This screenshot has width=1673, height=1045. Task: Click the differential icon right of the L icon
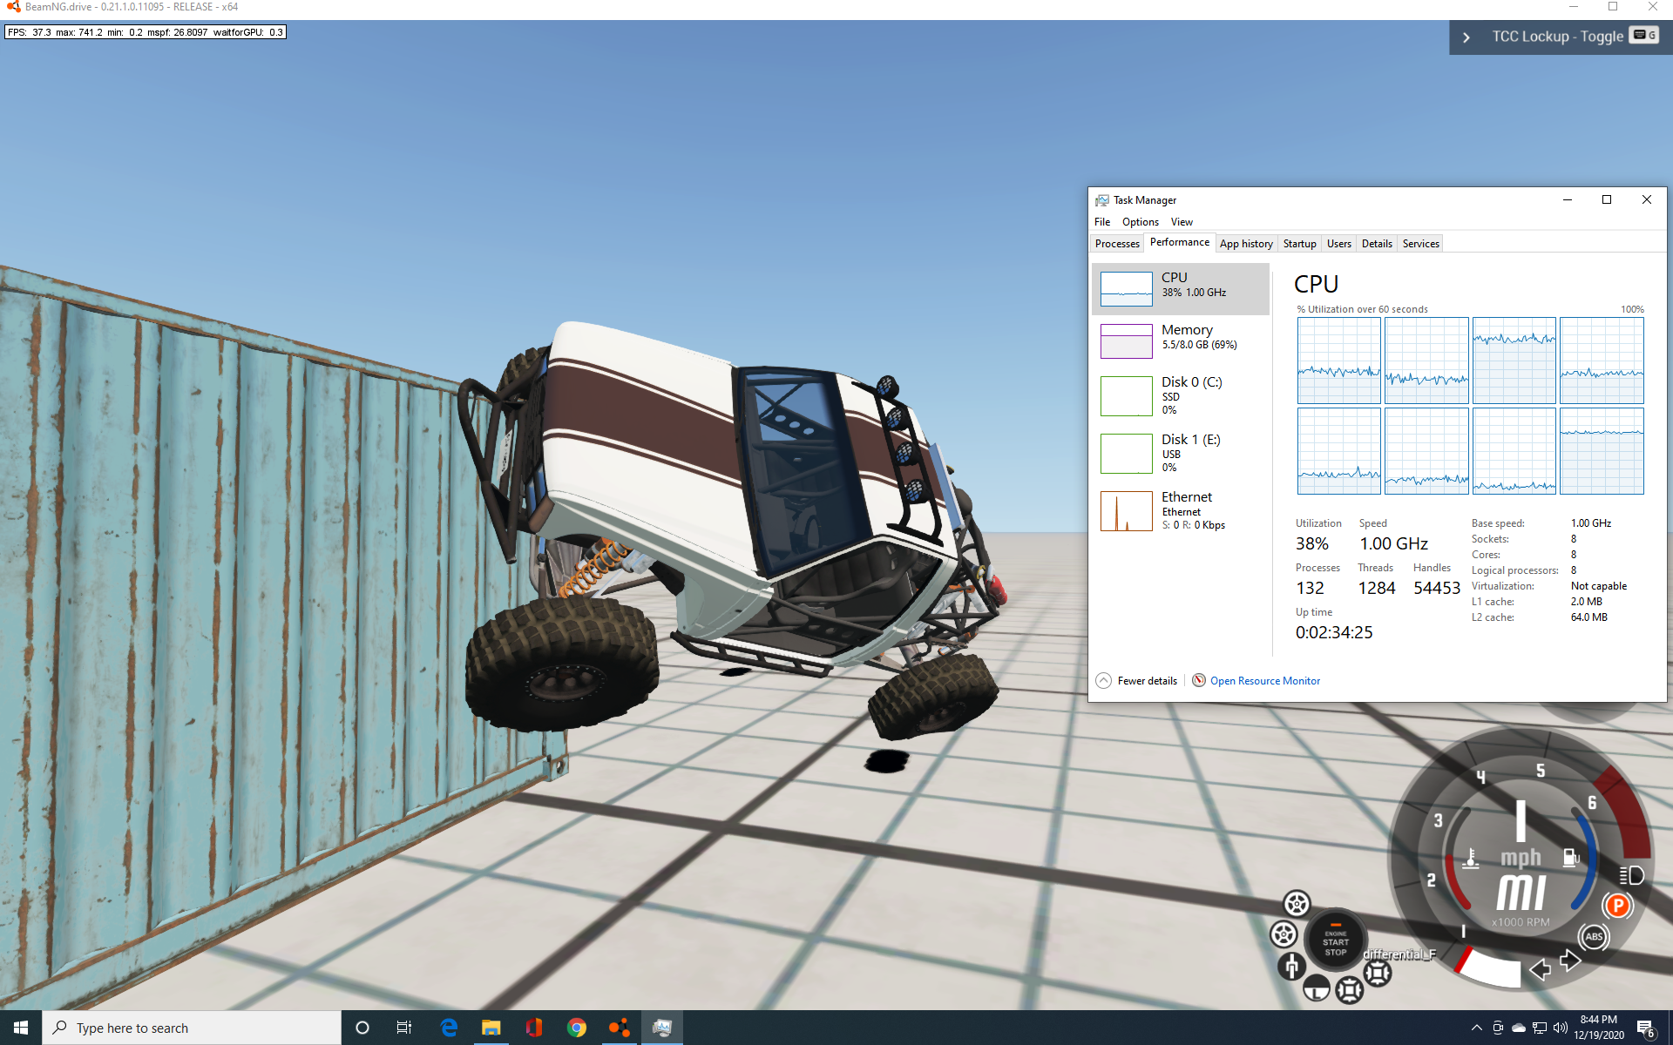(1349, 990)
